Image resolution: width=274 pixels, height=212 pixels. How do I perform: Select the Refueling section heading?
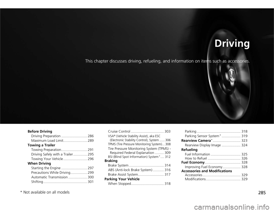tap(189, 149)
